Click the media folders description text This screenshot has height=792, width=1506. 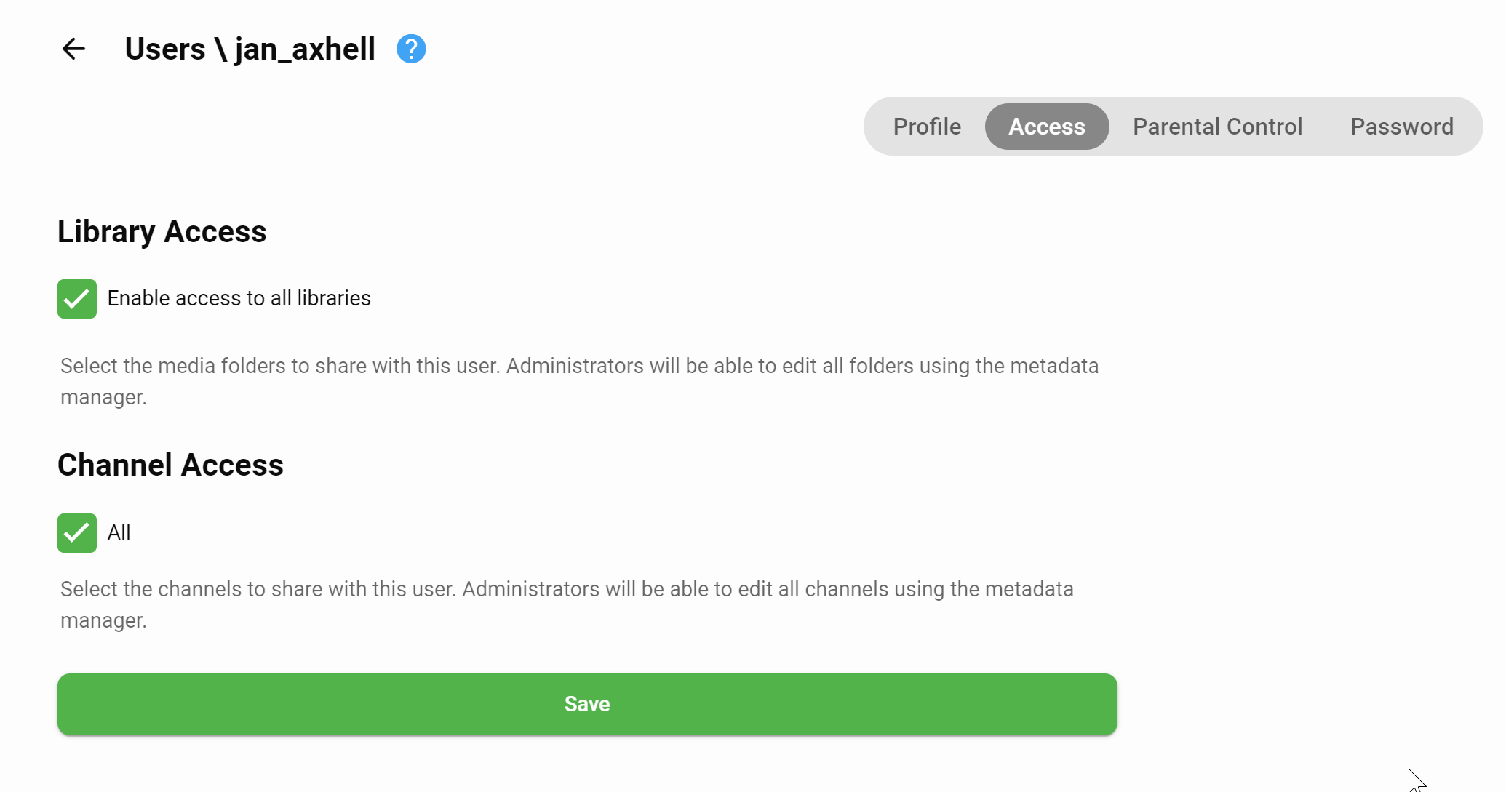pos(578,366)
